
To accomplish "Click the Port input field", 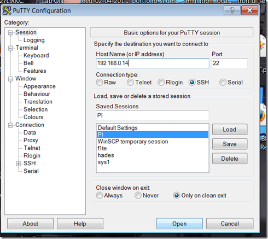I will [230, 63].
